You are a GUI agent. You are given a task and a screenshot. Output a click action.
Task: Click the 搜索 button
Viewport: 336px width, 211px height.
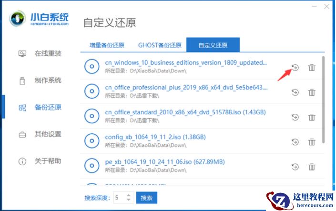point(147,198)
